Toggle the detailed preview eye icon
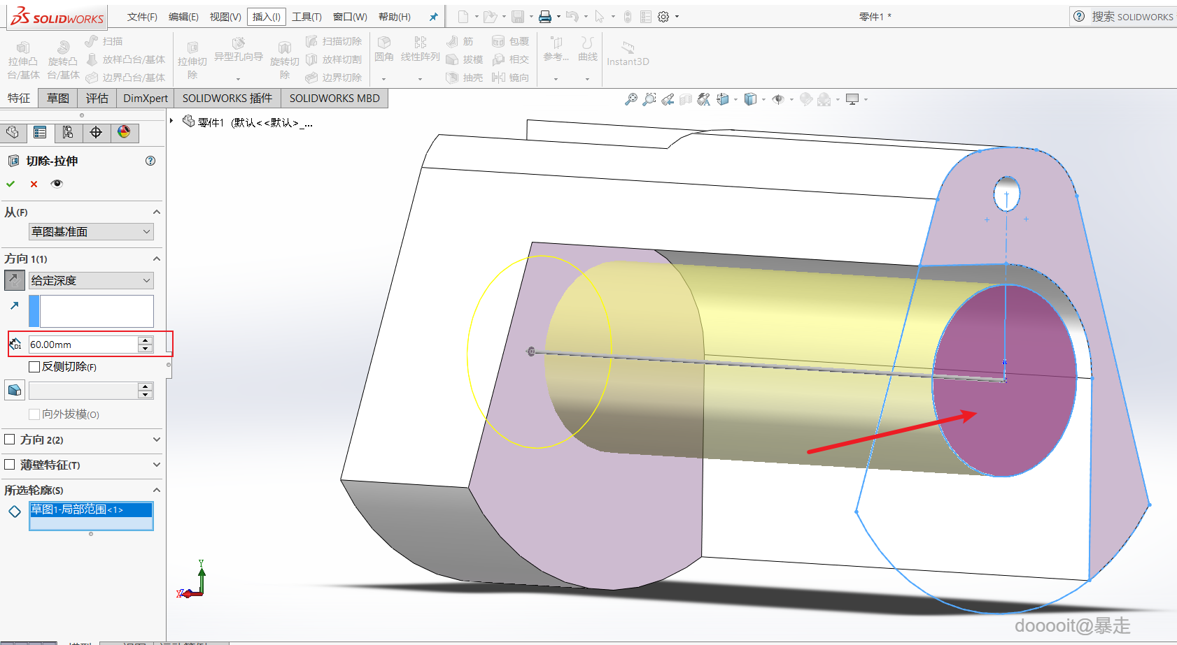The image size is (1177, 645). 57,184
